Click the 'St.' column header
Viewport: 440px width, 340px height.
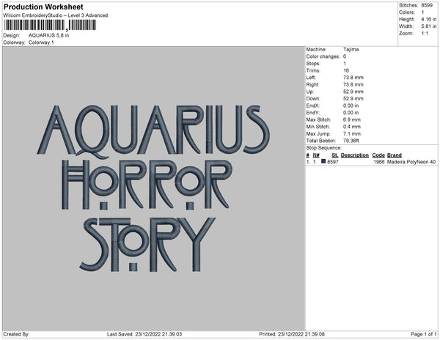tap(335, 155)
